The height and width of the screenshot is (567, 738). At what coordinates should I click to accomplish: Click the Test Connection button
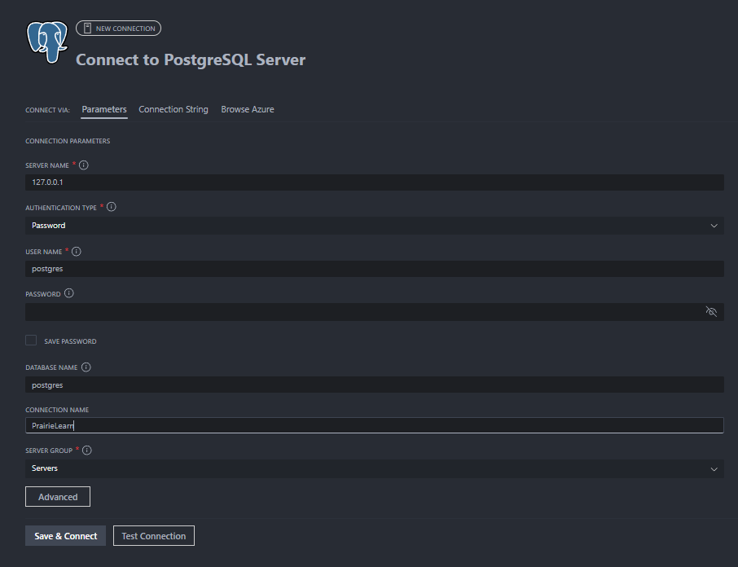(x=154, y=536)
